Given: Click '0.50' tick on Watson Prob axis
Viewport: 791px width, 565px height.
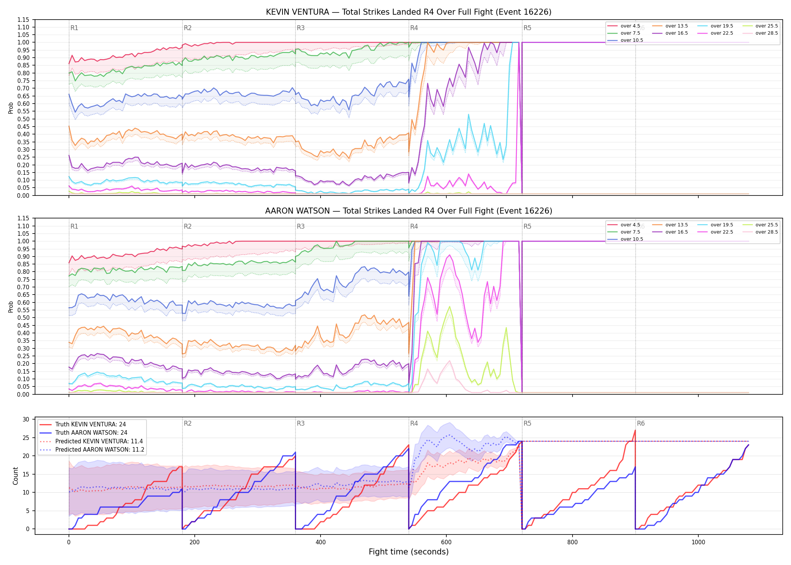Looking at the screenshot, I should 23,318.
